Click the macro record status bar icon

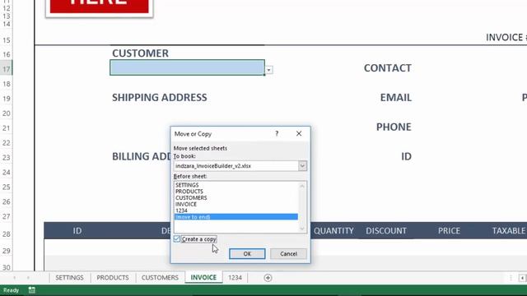(x=31, y=290)
